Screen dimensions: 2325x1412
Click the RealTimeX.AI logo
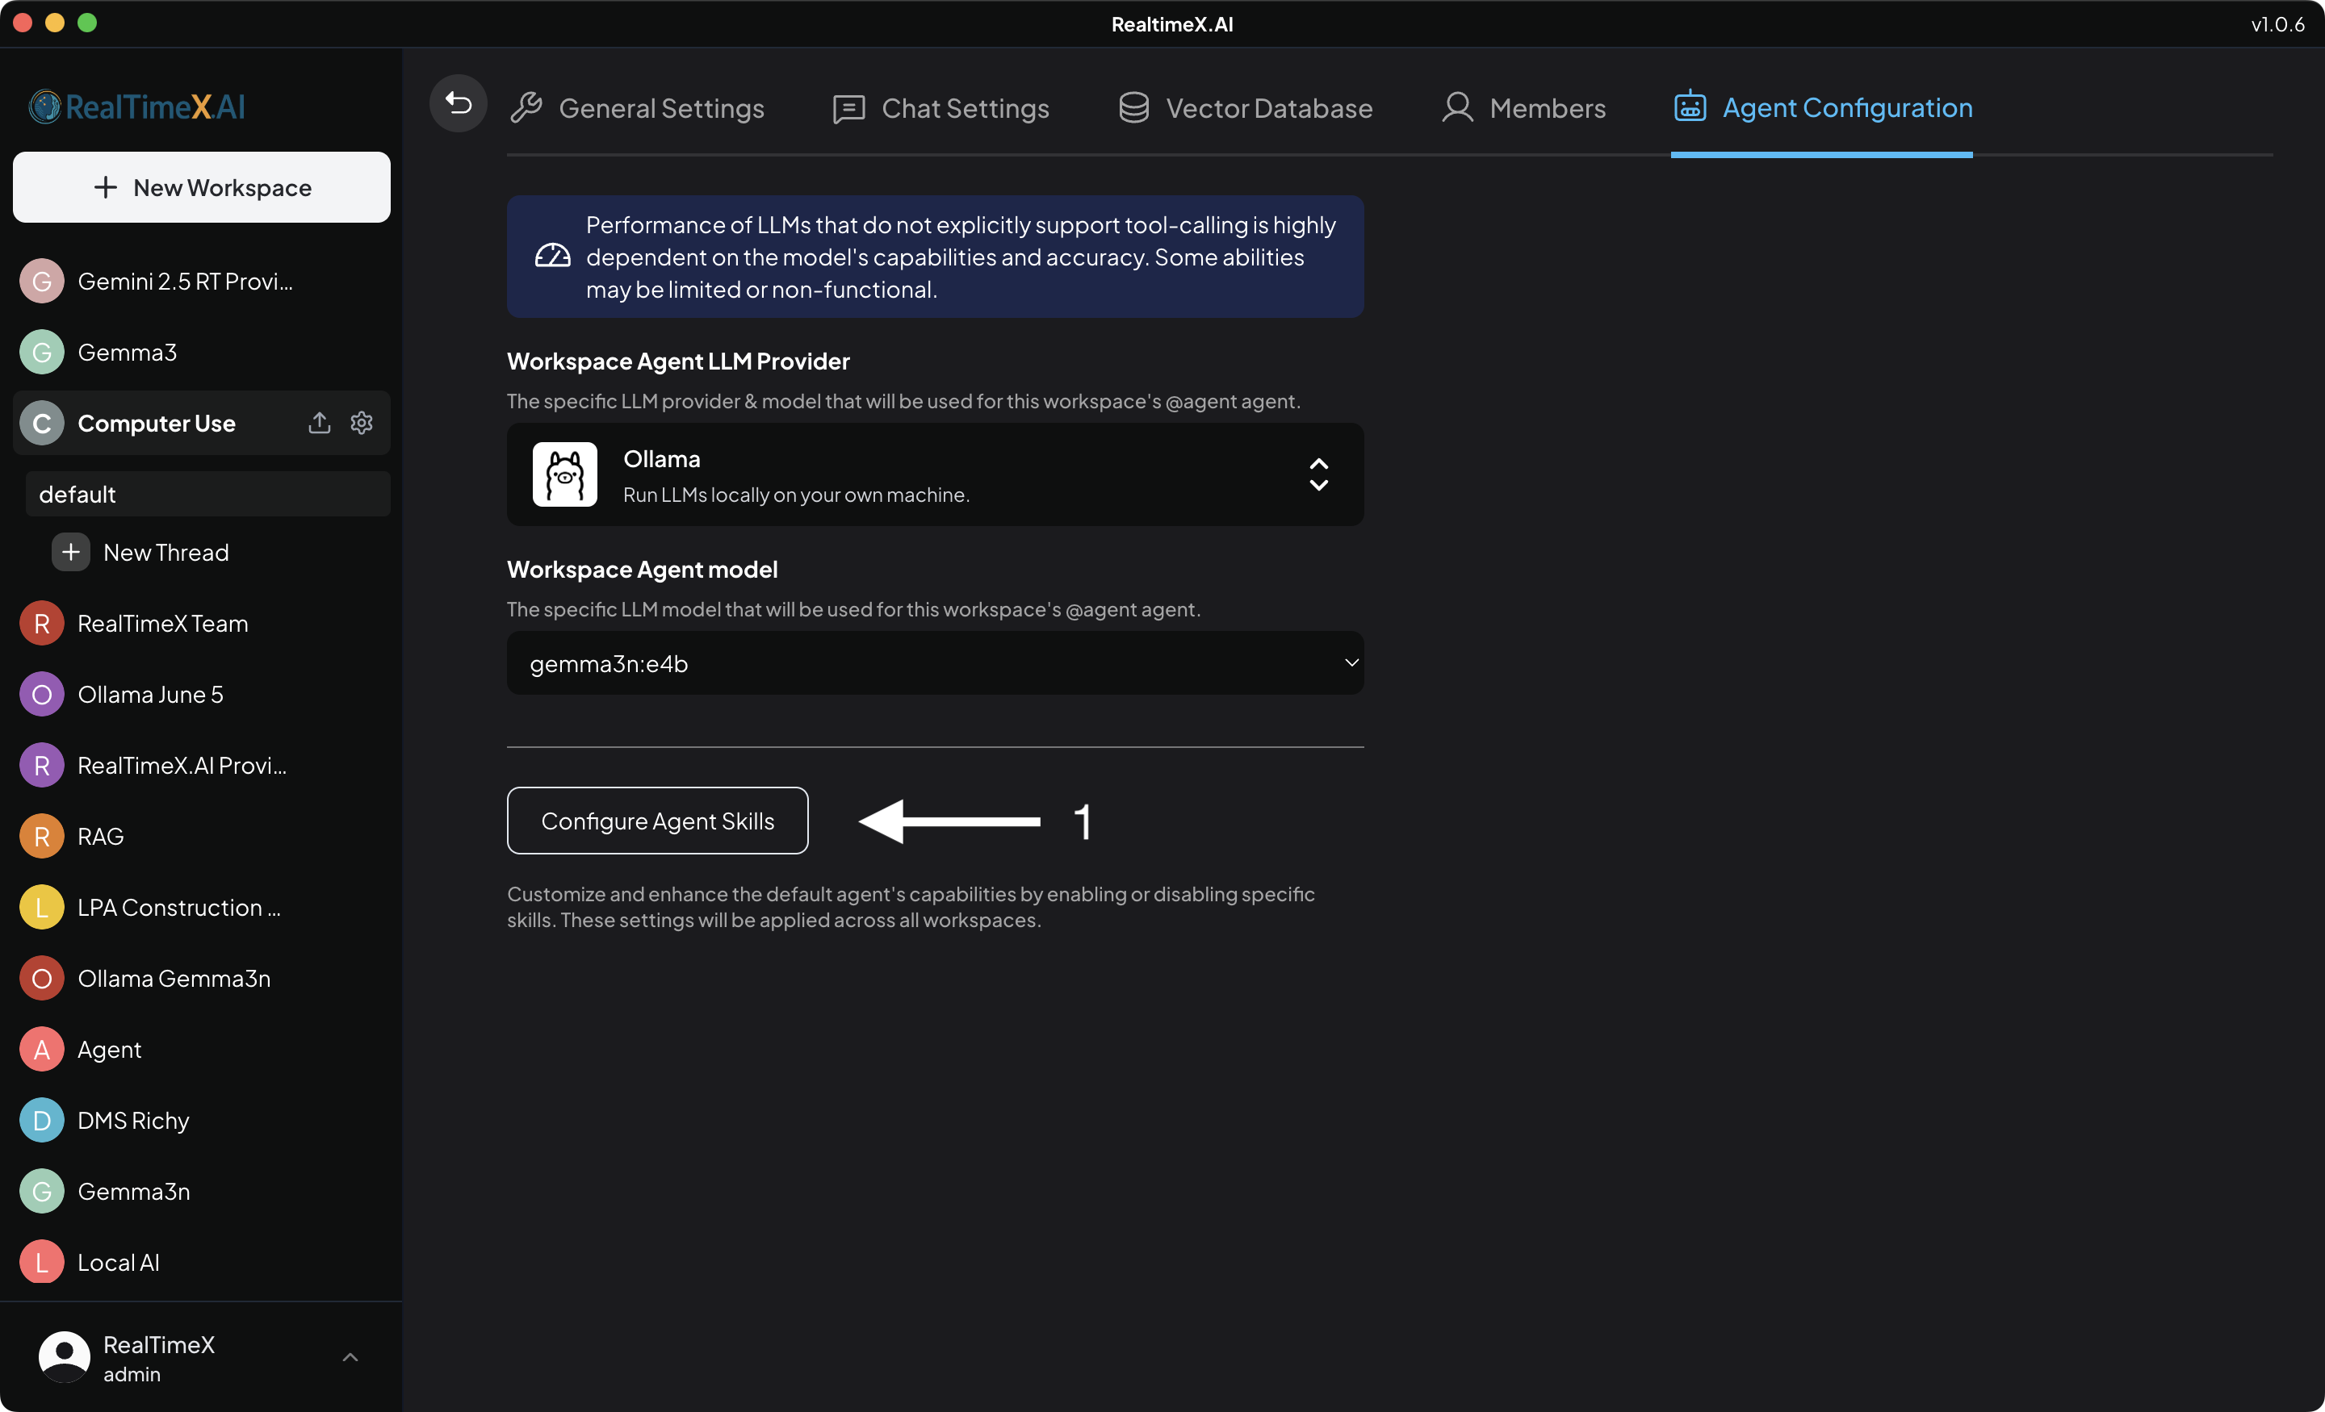(138, 107)
